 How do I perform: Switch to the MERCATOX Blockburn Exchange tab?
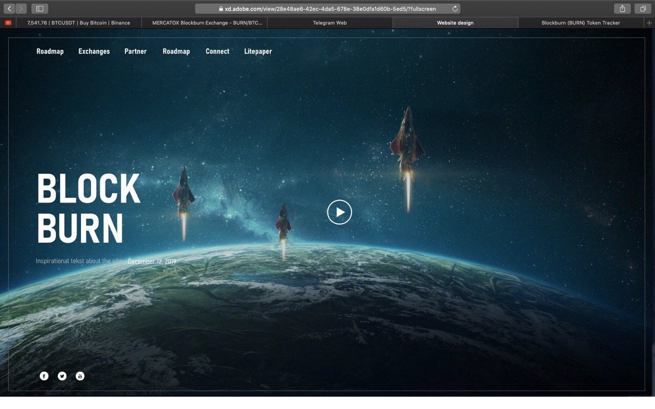(x=205, y=23)
